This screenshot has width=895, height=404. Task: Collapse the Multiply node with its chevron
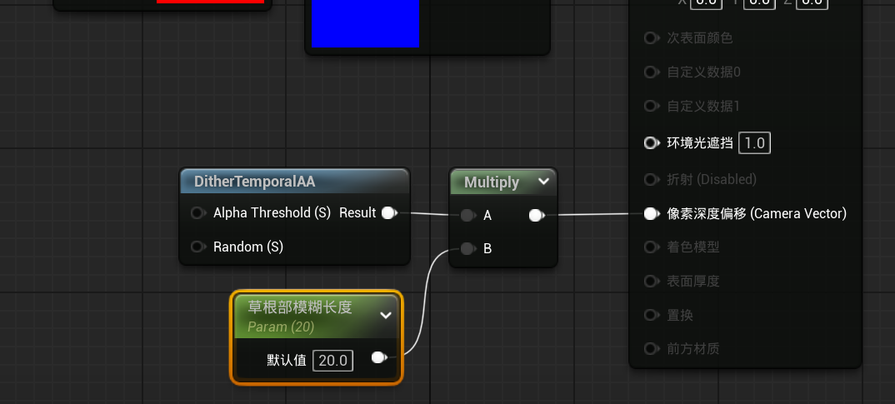pyautogui.click(x=543, y=182)
